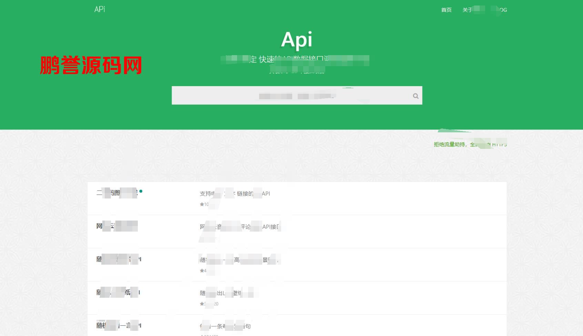Image resolution: width=583 pixels, height=336 pixels.
Task: Click the 拒绝流量劫持 notice text
Action: [470, 144]
